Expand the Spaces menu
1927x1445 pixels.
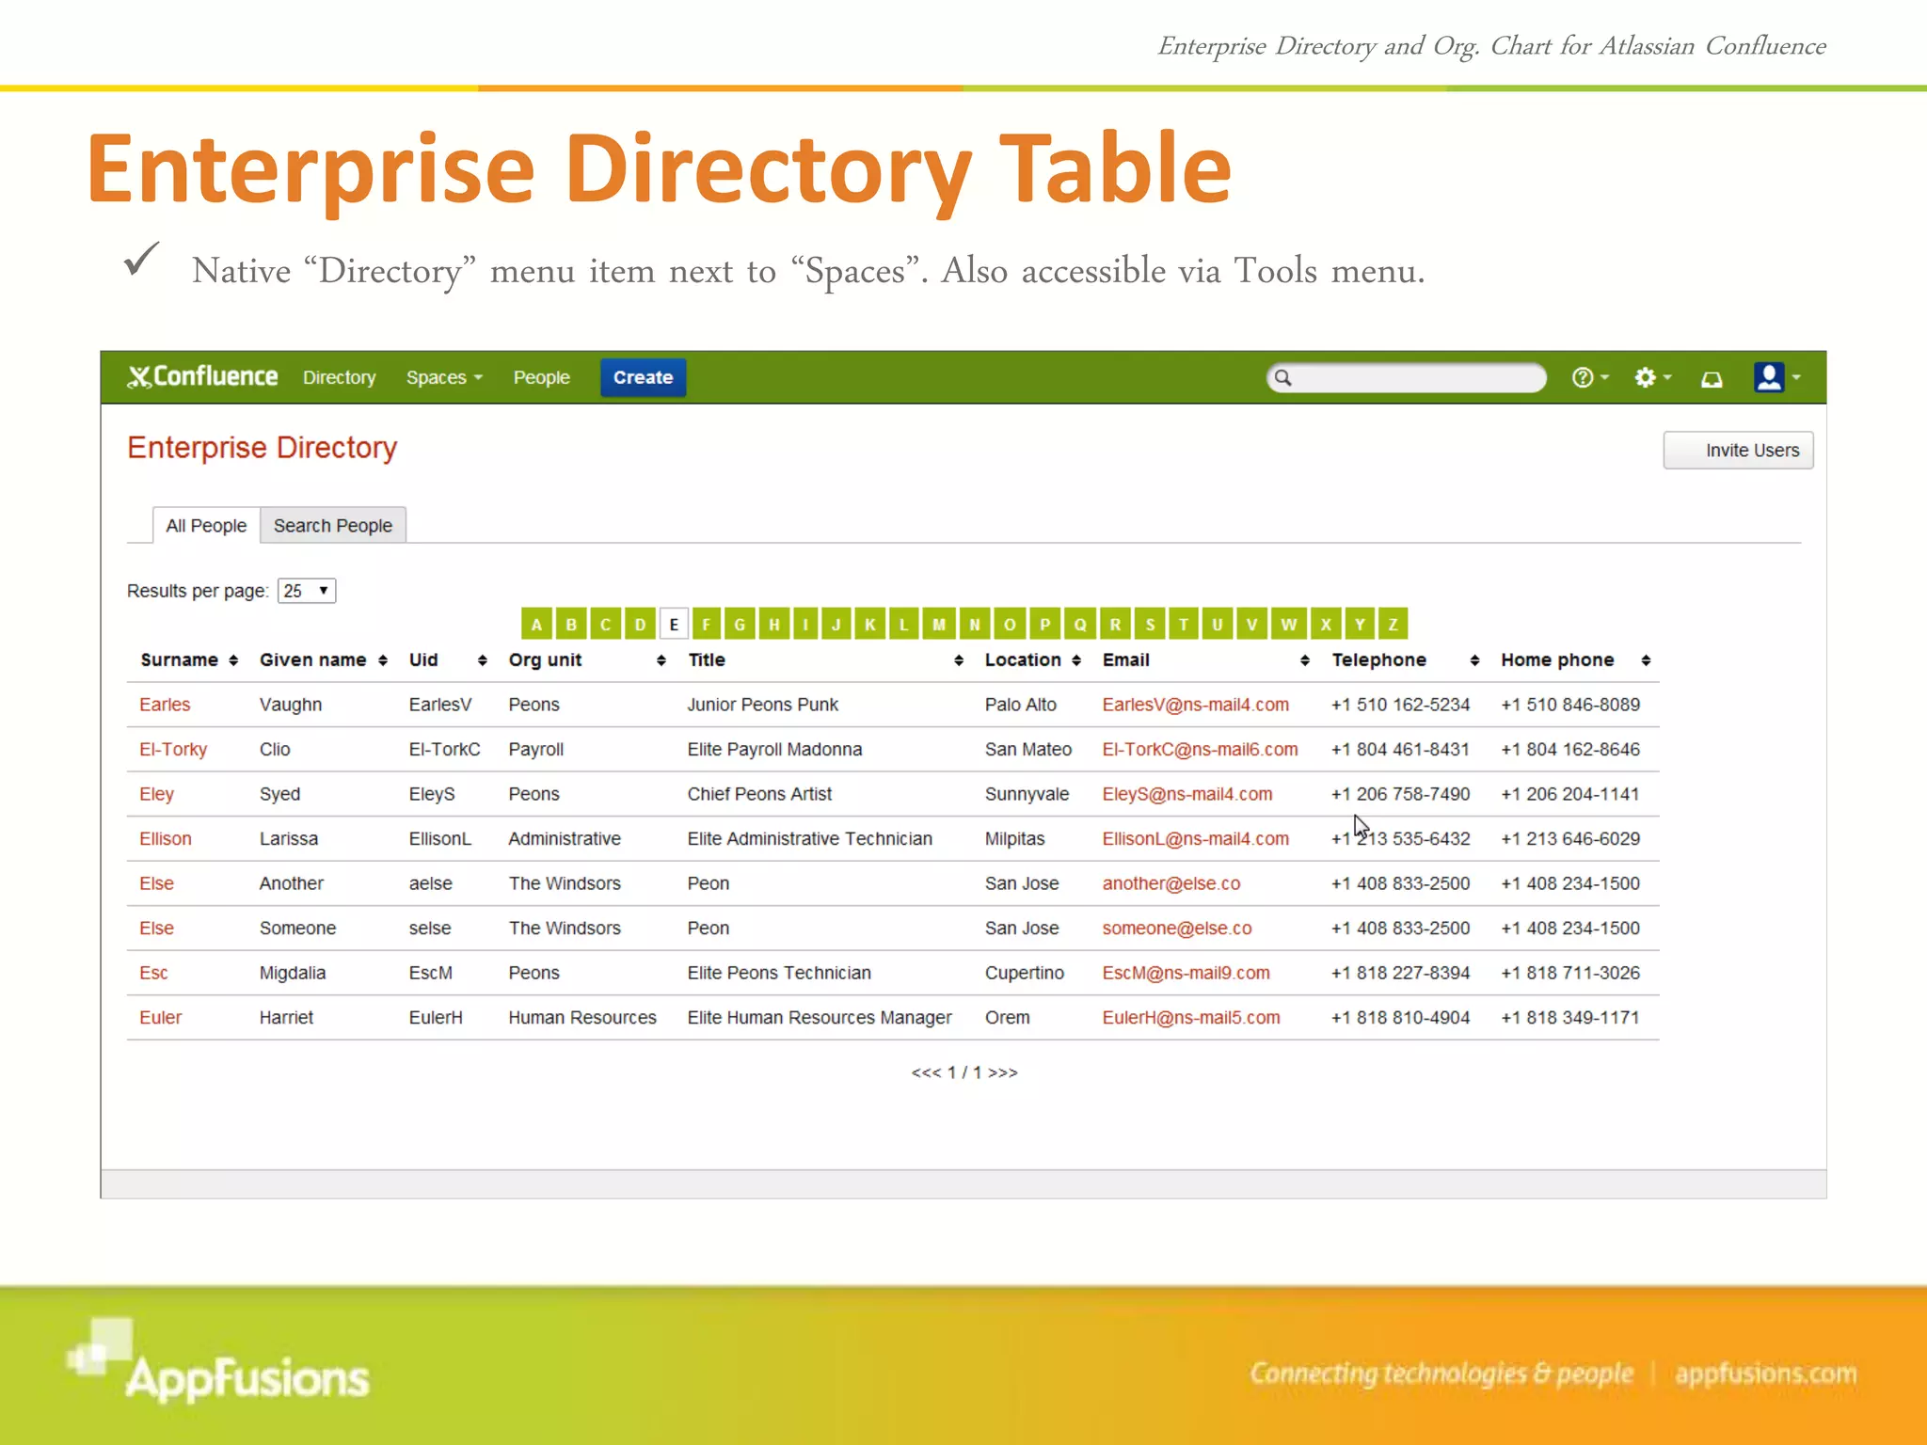click(444, 377)
